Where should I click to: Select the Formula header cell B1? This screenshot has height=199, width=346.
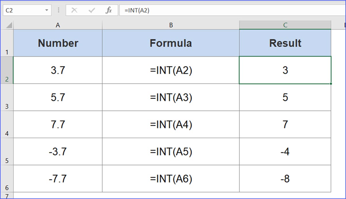tap(171, 43)
